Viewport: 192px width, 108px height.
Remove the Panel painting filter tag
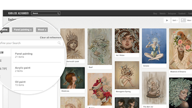pyautogui.click(x=31, y=30)
